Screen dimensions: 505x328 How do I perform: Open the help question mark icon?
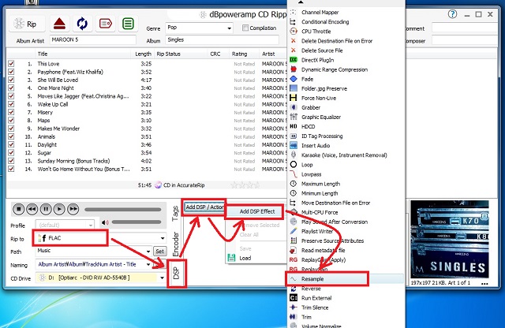452,14
